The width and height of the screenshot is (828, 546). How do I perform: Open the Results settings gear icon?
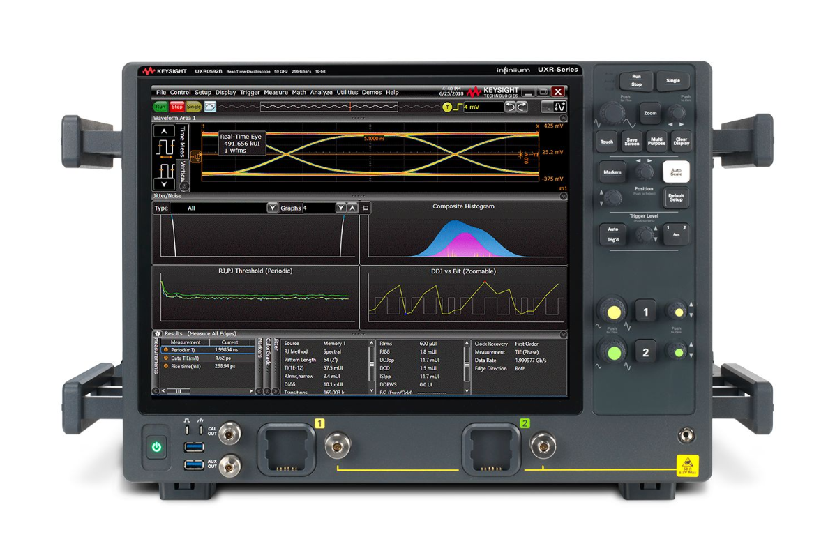(x=158, y=333)
